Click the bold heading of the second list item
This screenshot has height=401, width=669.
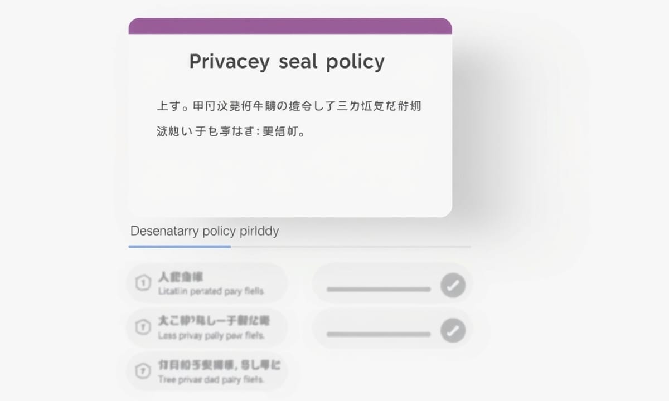tap(214, 321)
